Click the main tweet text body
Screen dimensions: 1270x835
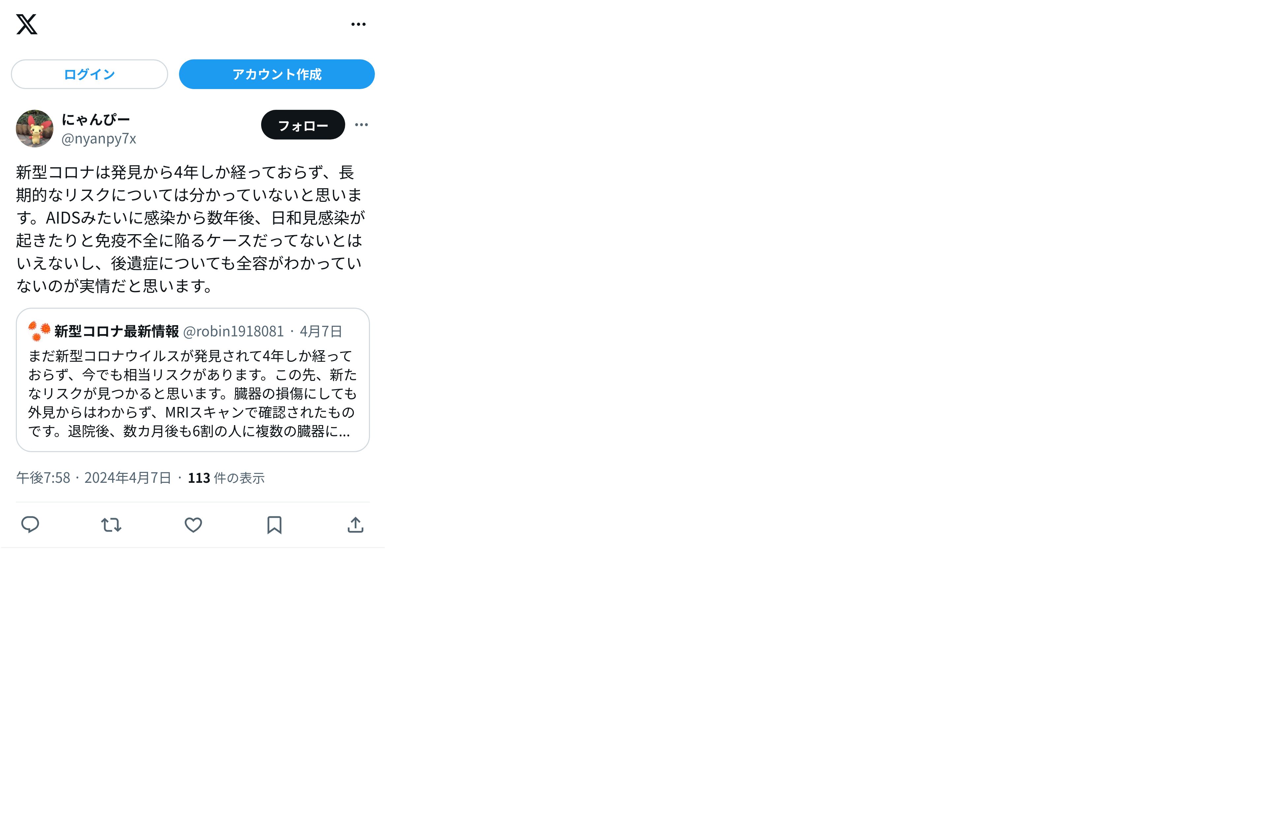pyautogui.click(x=191, y=229)
